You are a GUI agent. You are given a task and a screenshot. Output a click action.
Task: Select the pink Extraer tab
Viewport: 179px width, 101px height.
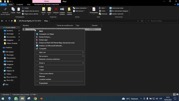[x=47, y=1]
